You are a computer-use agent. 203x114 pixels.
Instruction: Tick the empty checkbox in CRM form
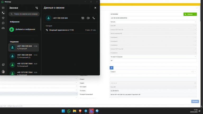coord(110,64)
